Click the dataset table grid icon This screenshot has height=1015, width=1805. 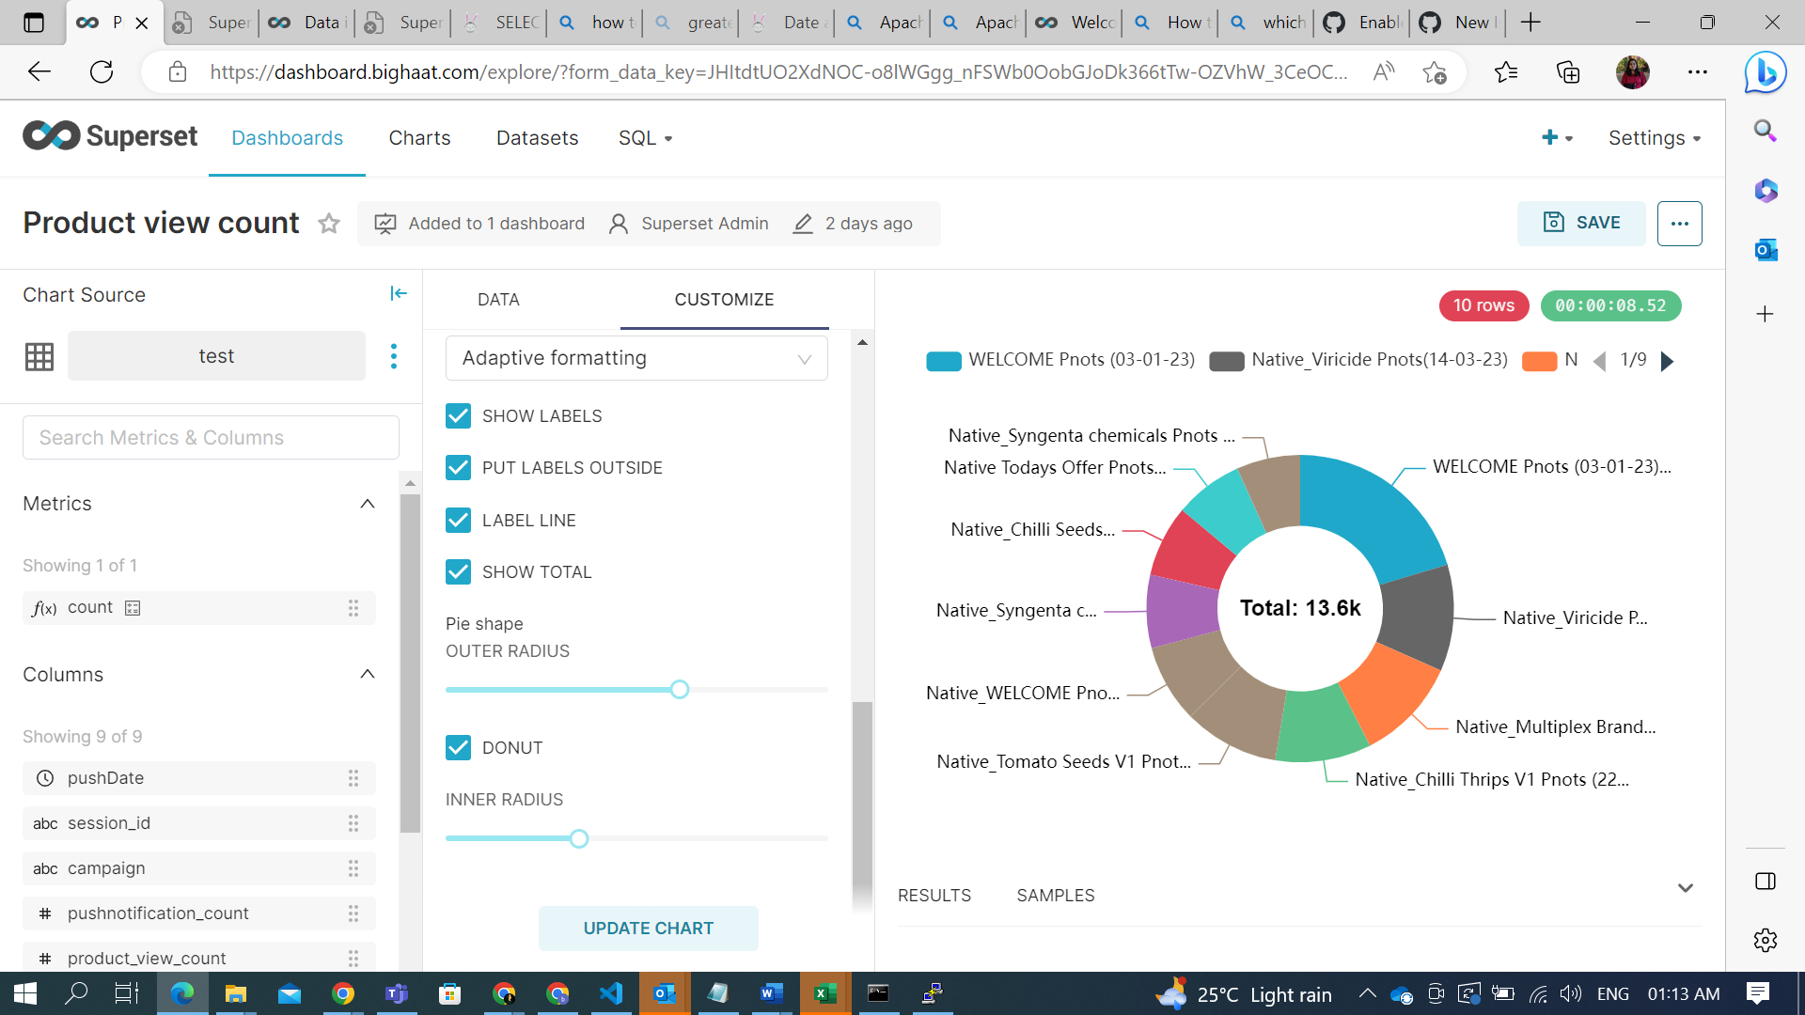39,356
